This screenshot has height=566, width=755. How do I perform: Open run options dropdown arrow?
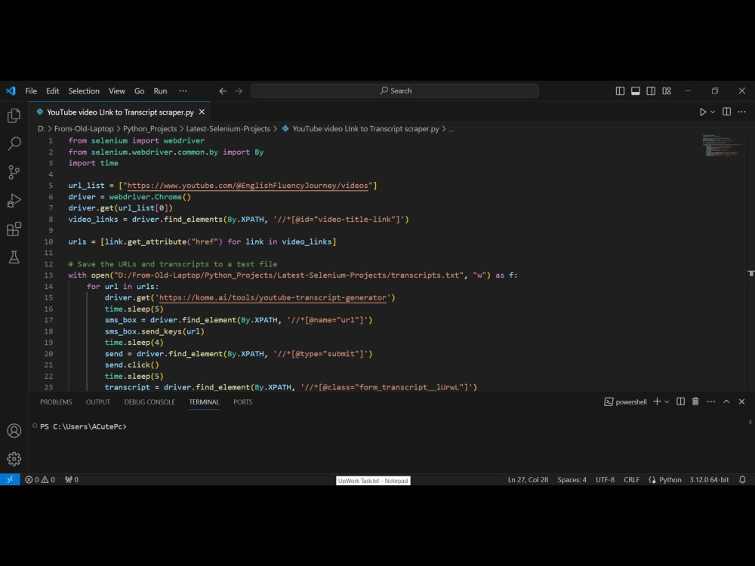pos(713,112)
